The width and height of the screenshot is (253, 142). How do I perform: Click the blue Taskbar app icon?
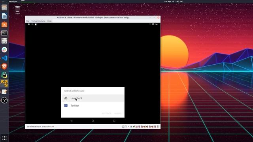pyautogui.click(x=66, y=106)
